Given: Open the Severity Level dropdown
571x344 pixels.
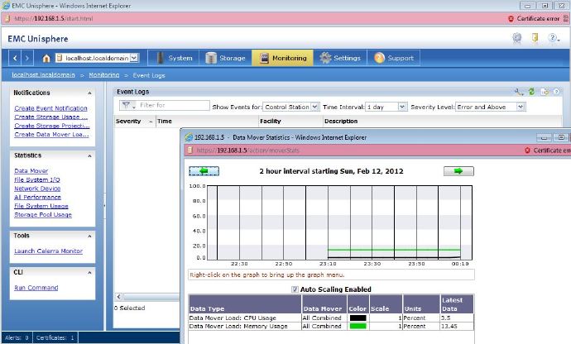Looking at the screenshot, I should coord(521,107).
